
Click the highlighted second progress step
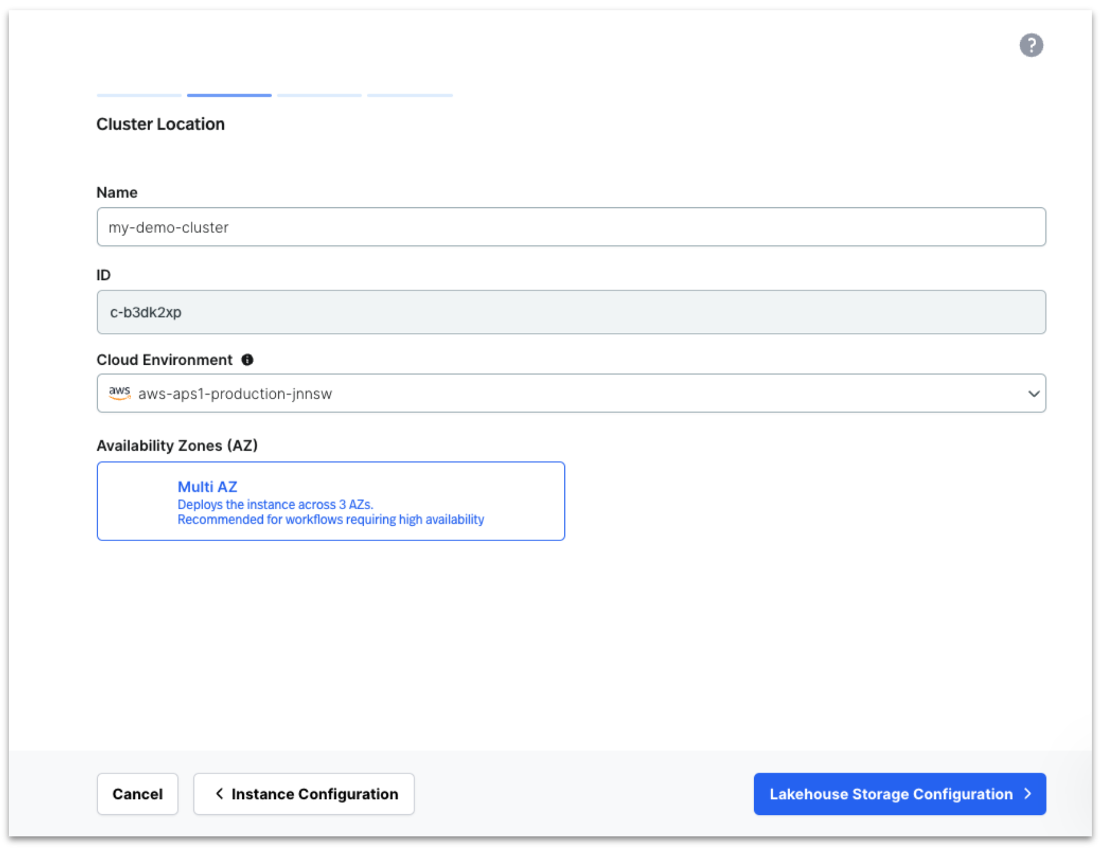coord(229,95)
